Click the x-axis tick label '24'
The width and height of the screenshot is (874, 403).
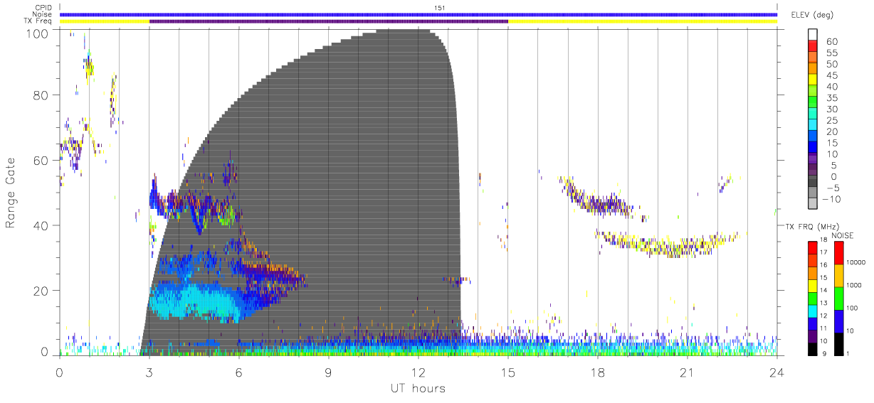776,372
